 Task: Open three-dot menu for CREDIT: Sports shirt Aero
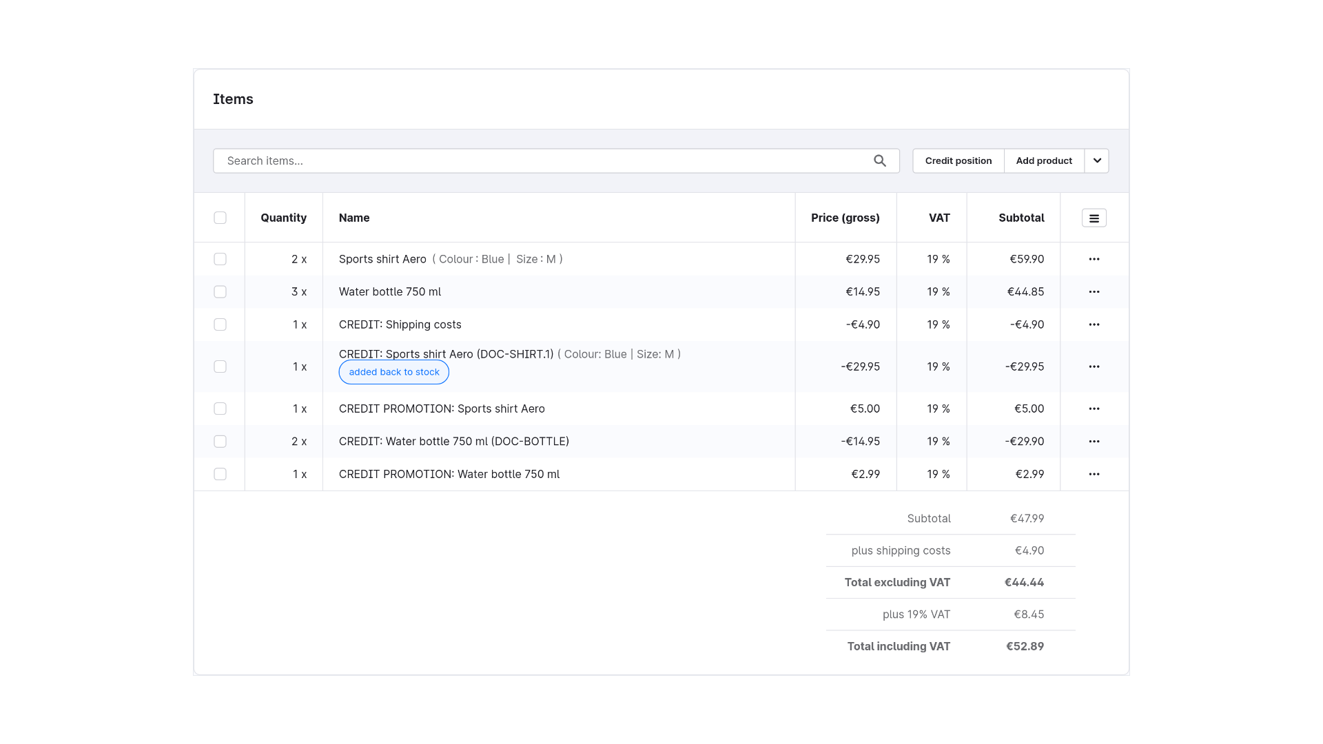[1094, 366]
